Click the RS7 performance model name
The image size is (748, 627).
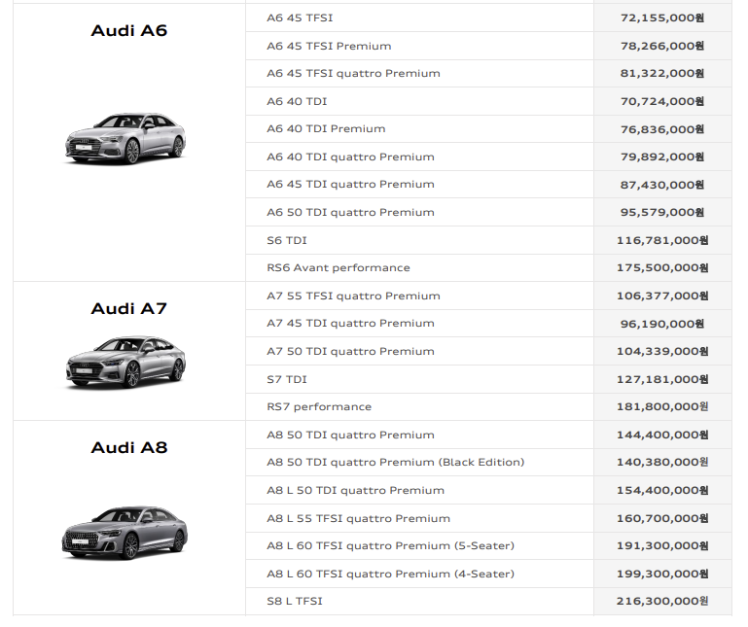point(319,406)
